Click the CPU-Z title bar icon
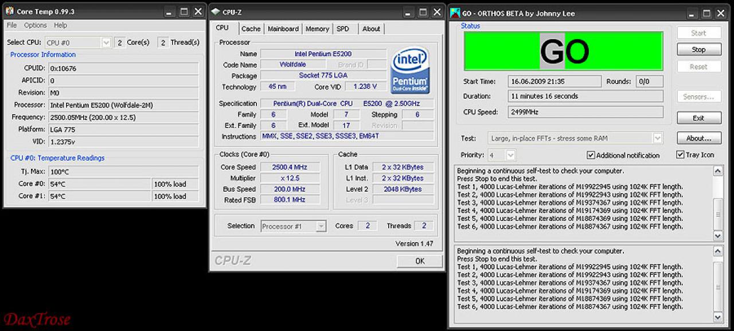734x331 pixels. pos(216,11)
